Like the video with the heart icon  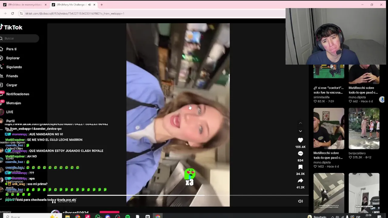[x=300, y=140]
